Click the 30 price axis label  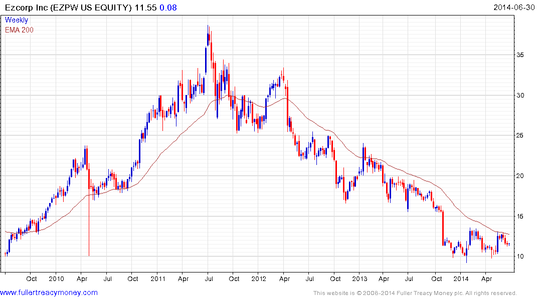coord(520,95)
